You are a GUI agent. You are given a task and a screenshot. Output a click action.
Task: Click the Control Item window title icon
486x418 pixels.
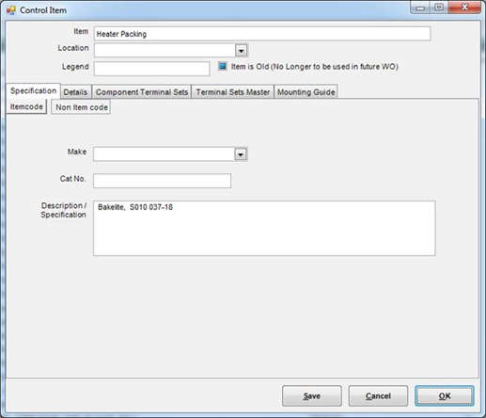tap(11, 10)
